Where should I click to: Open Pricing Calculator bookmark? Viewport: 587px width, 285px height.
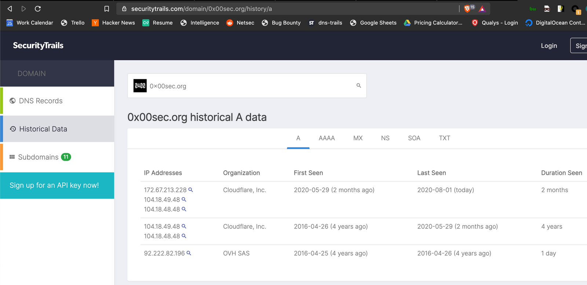[x=433, y=23]
